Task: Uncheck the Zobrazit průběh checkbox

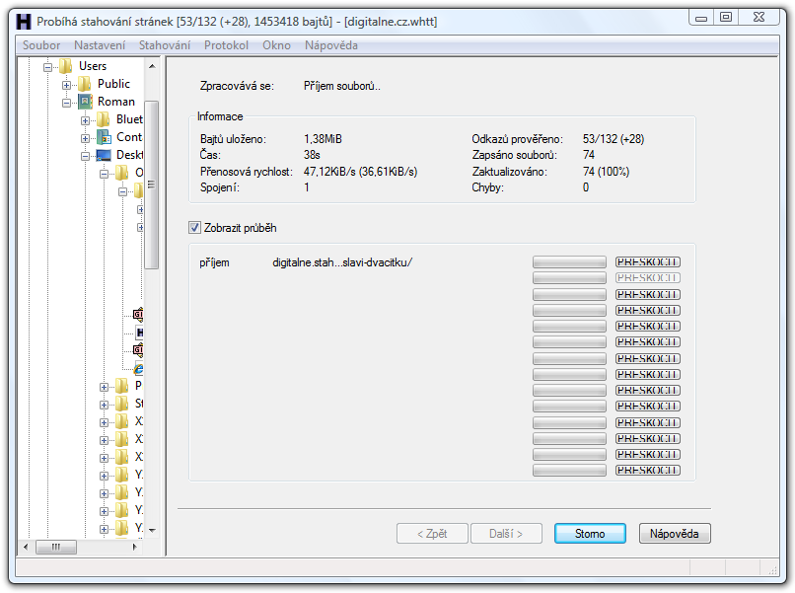Action: [194, 228]
